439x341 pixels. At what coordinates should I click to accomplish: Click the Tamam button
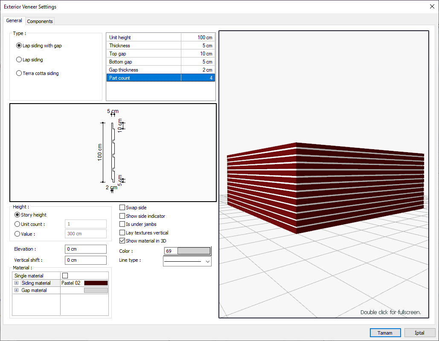(385, 333)
